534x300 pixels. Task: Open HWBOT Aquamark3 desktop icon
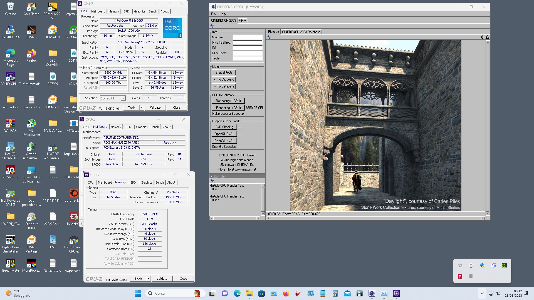tap(53, 151)
